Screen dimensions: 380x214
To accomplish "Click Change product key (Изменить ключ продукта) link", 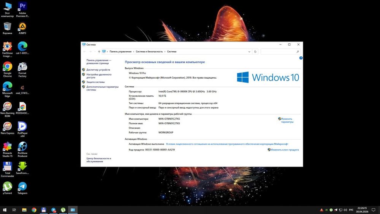I will (x=285, y=150).
